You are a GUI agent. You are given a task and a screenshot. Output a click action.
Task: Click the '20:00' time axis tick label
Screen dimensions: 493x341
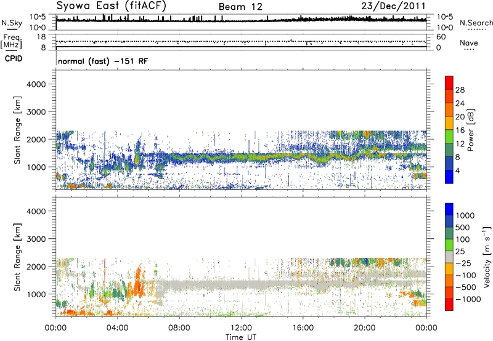(365, 328)
